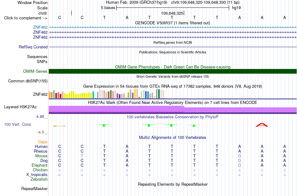Select the bright red bar in GTEx chart

[x=60, y=96]
